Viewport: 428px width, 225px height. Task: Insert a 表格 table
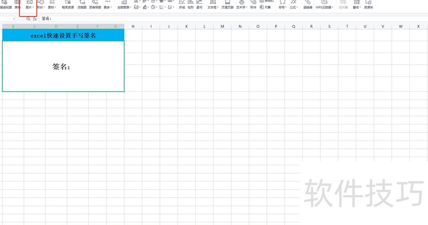(17, 5)
